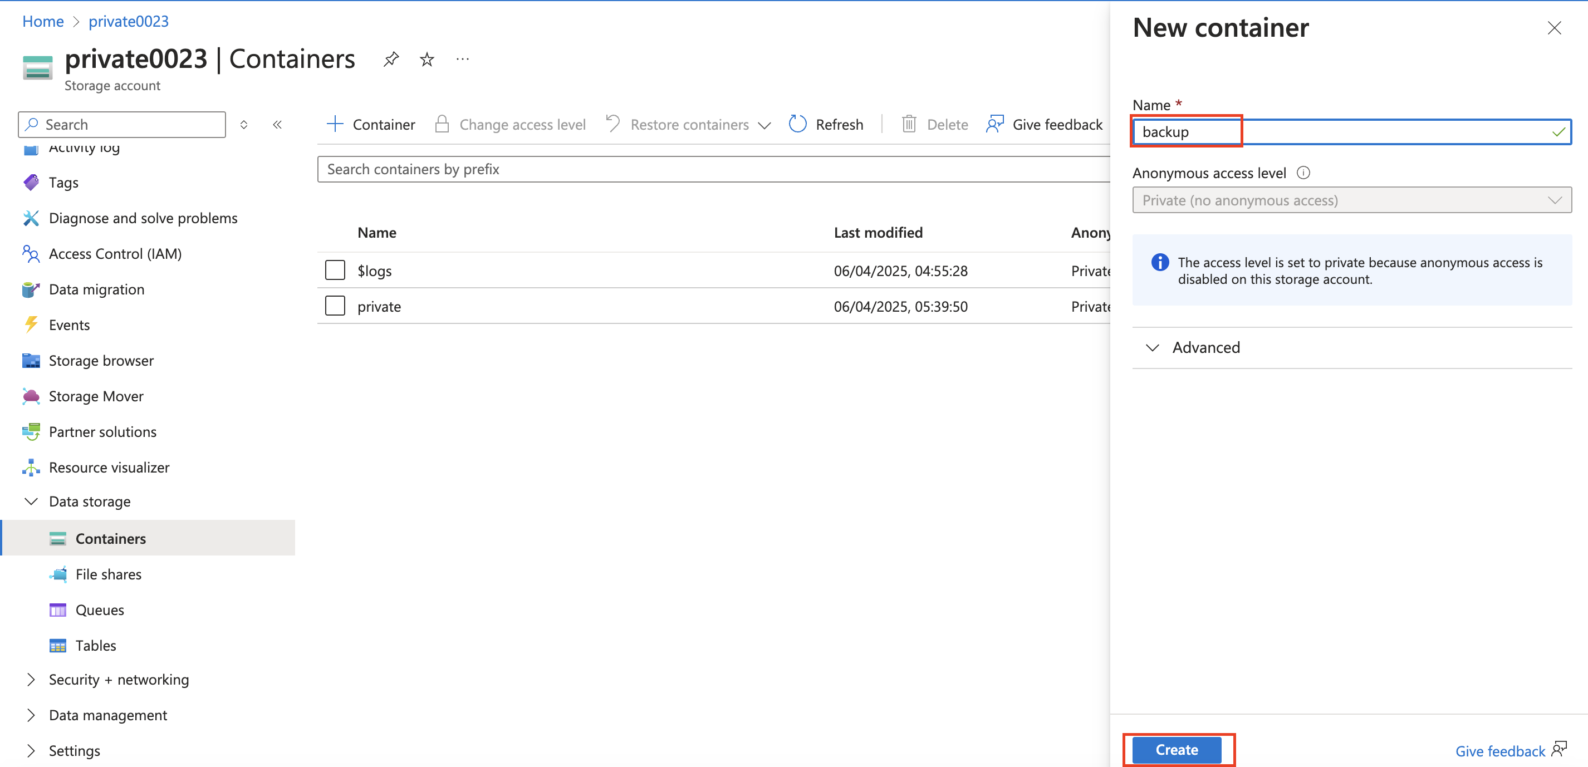
Task: Expand the Advanced section
Action: coord(1352,347)
